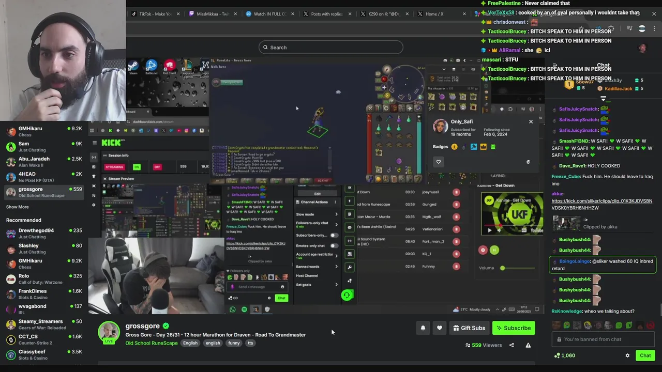Expand Slow mode option arrow
662x372 pixels.
point(336,214)
